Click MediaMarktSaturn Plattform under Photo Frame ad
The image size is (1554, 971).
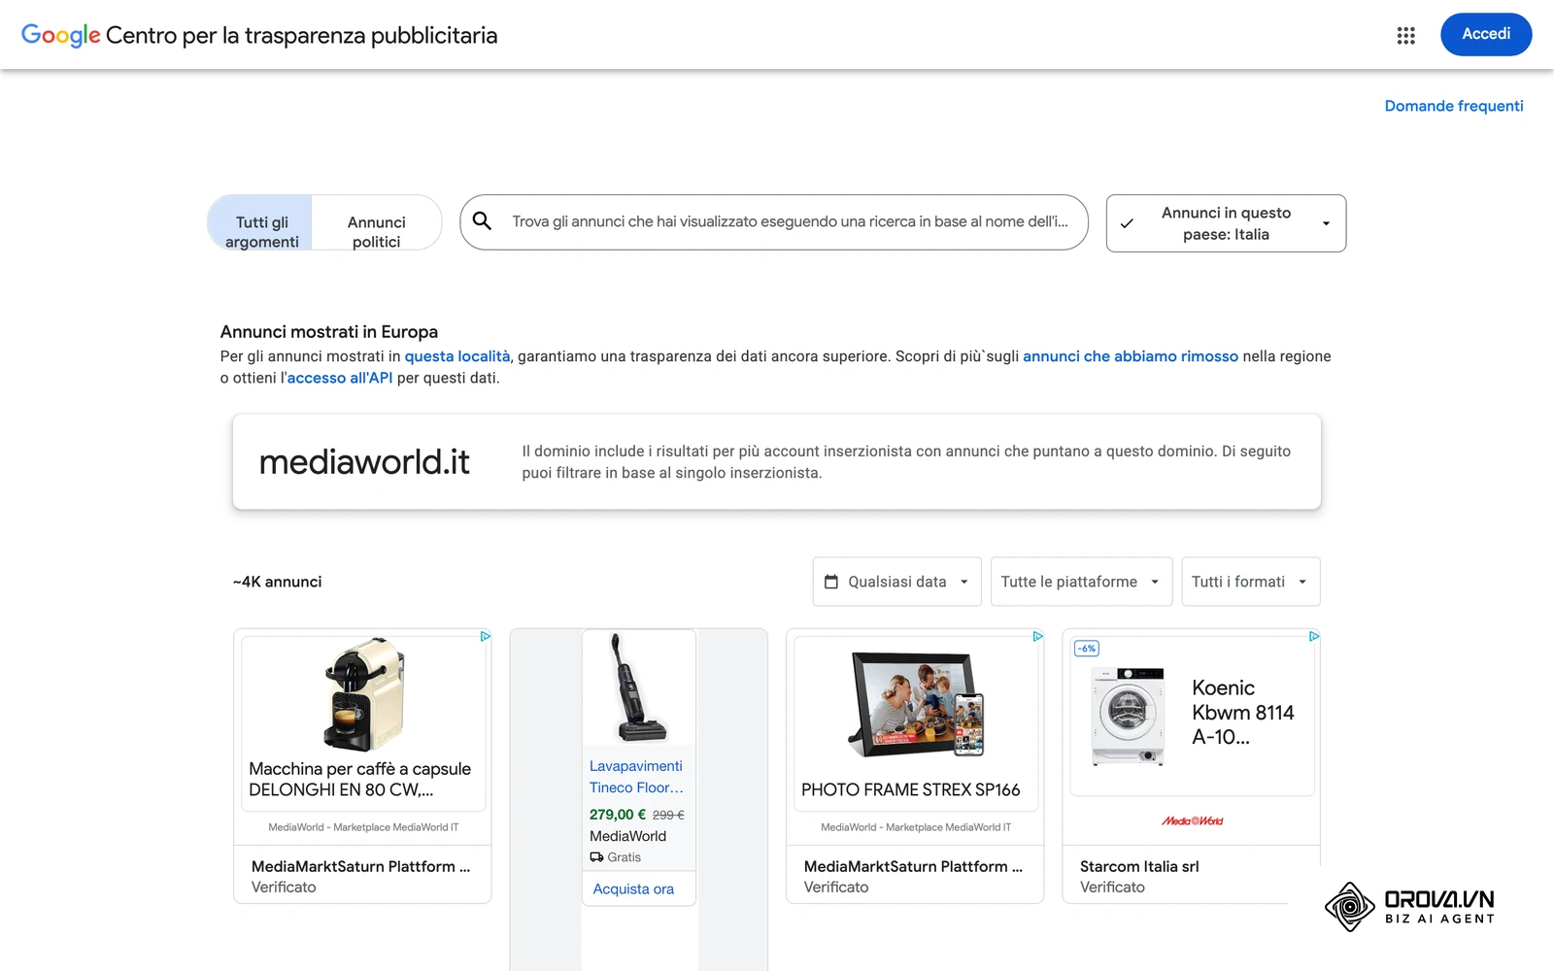coord(913,866)
